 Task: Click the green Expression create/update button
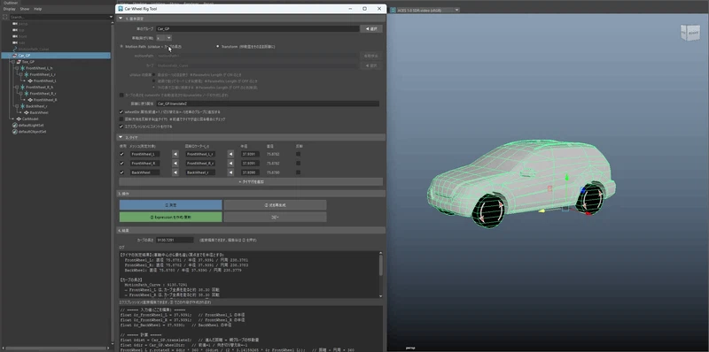[170, 217]
